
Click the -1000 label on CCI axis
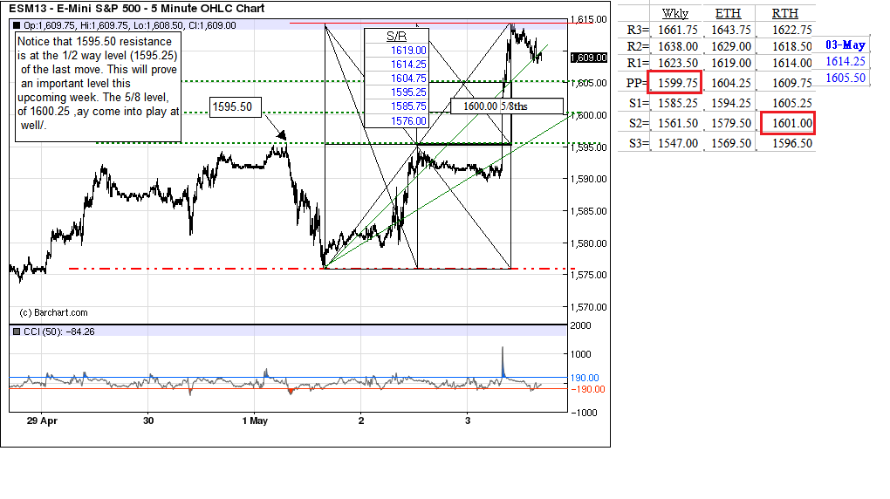584,413
